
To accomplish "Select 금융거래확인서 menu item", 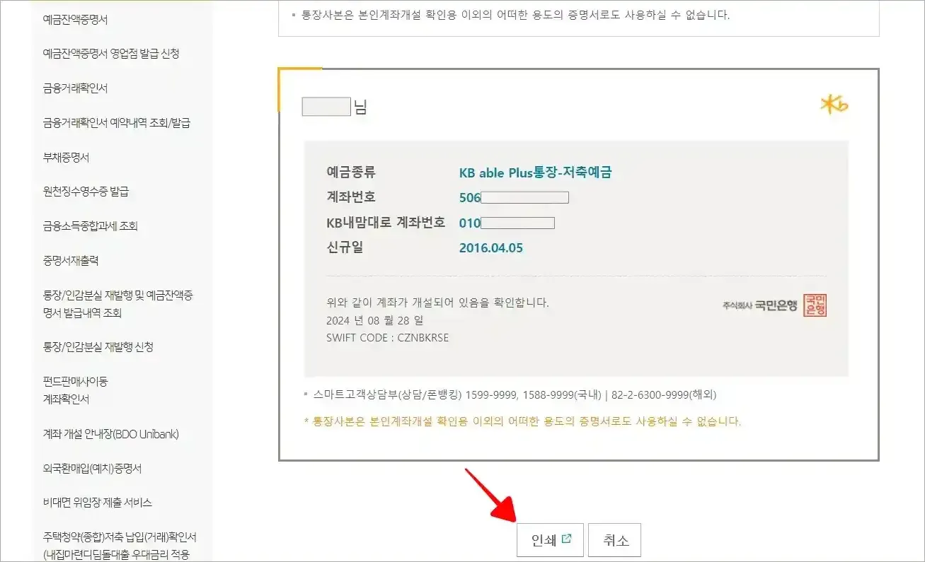I will (75, 88).
